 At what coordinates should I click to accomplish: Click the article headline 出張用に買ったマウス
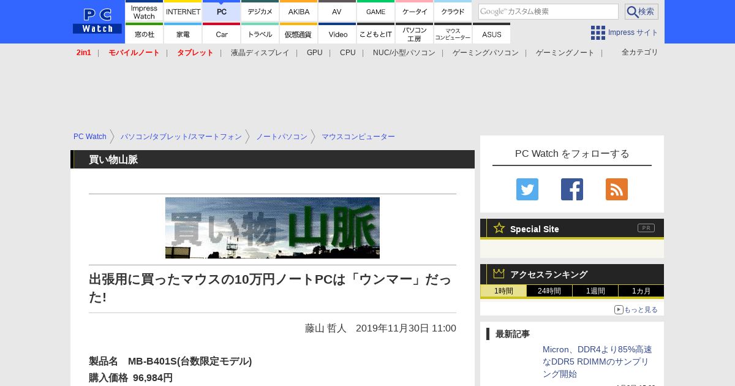click(270, 288)
